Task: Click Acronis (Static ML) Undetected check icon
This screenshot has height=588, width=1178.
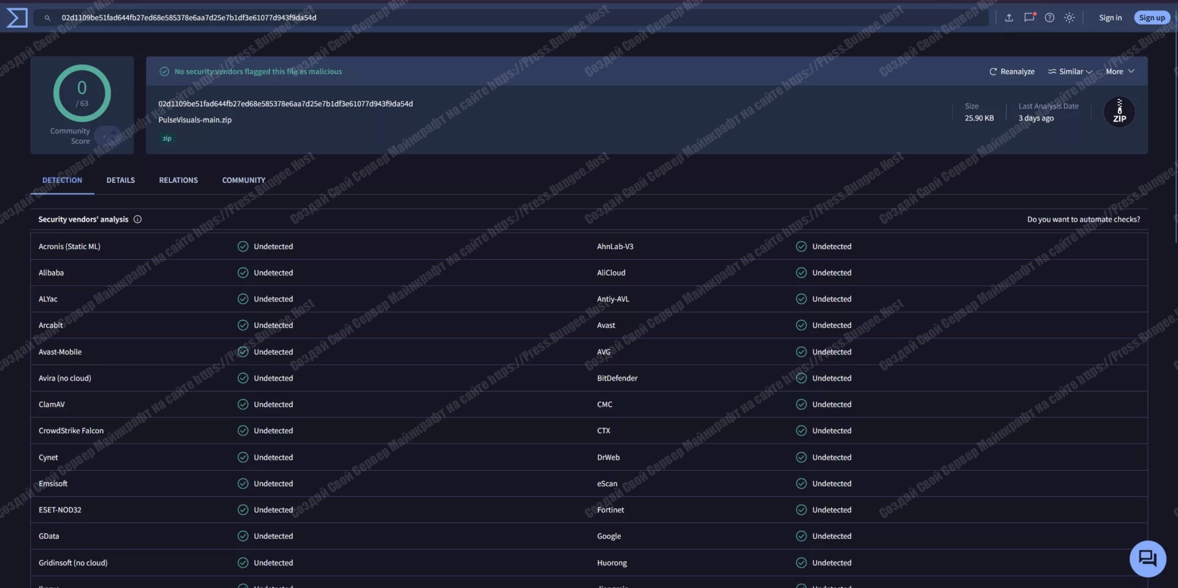Action: (243, 247)
